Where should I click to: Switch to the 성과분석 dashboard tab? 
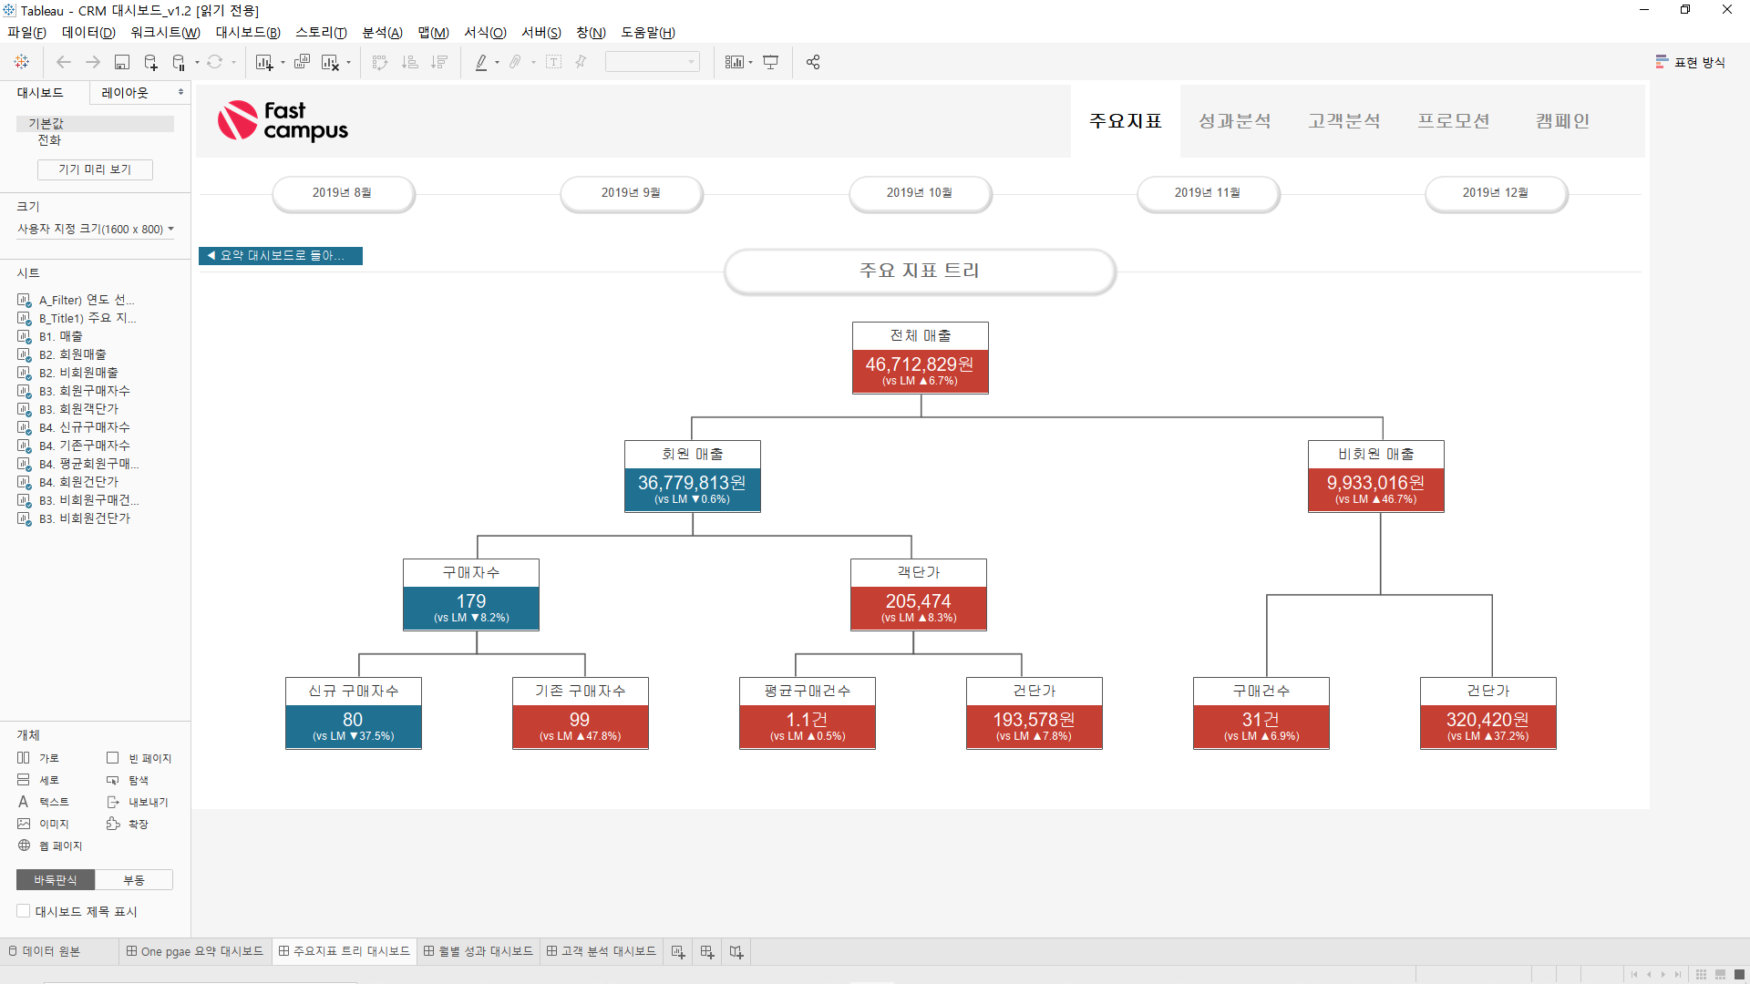1234,121
